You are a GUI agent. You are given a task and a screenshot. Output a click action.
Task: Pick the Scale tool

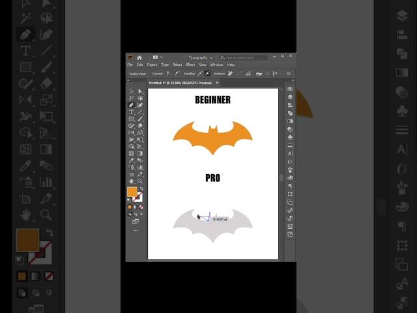pyautogui.click(x=140, y=132)
